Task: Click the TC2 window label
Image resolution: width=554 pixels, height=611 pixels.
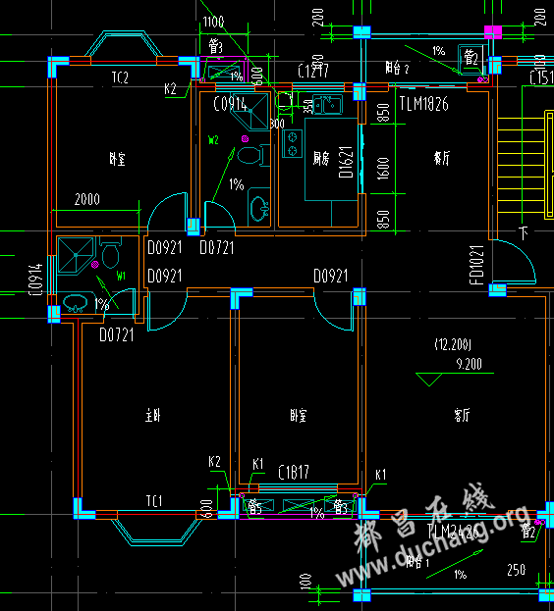Action: click(x=120, y=77)
